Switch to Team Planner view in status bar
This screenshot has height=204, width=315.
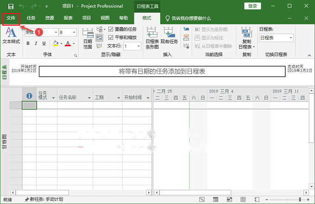pos(229,199)
